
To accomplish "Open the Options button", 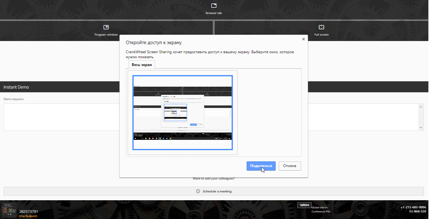I will click(x=304, y=205).
